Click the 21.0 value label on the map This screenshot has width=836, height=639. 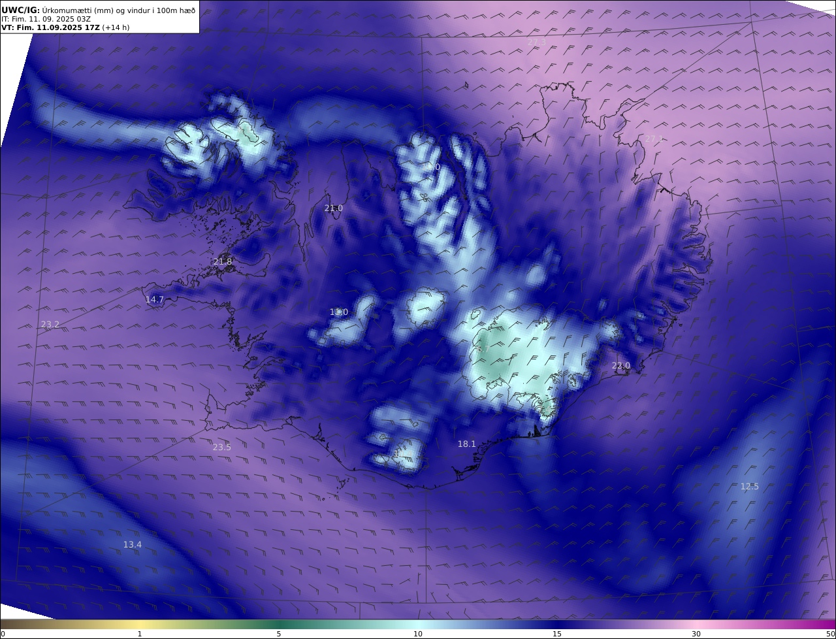[333, 208]
